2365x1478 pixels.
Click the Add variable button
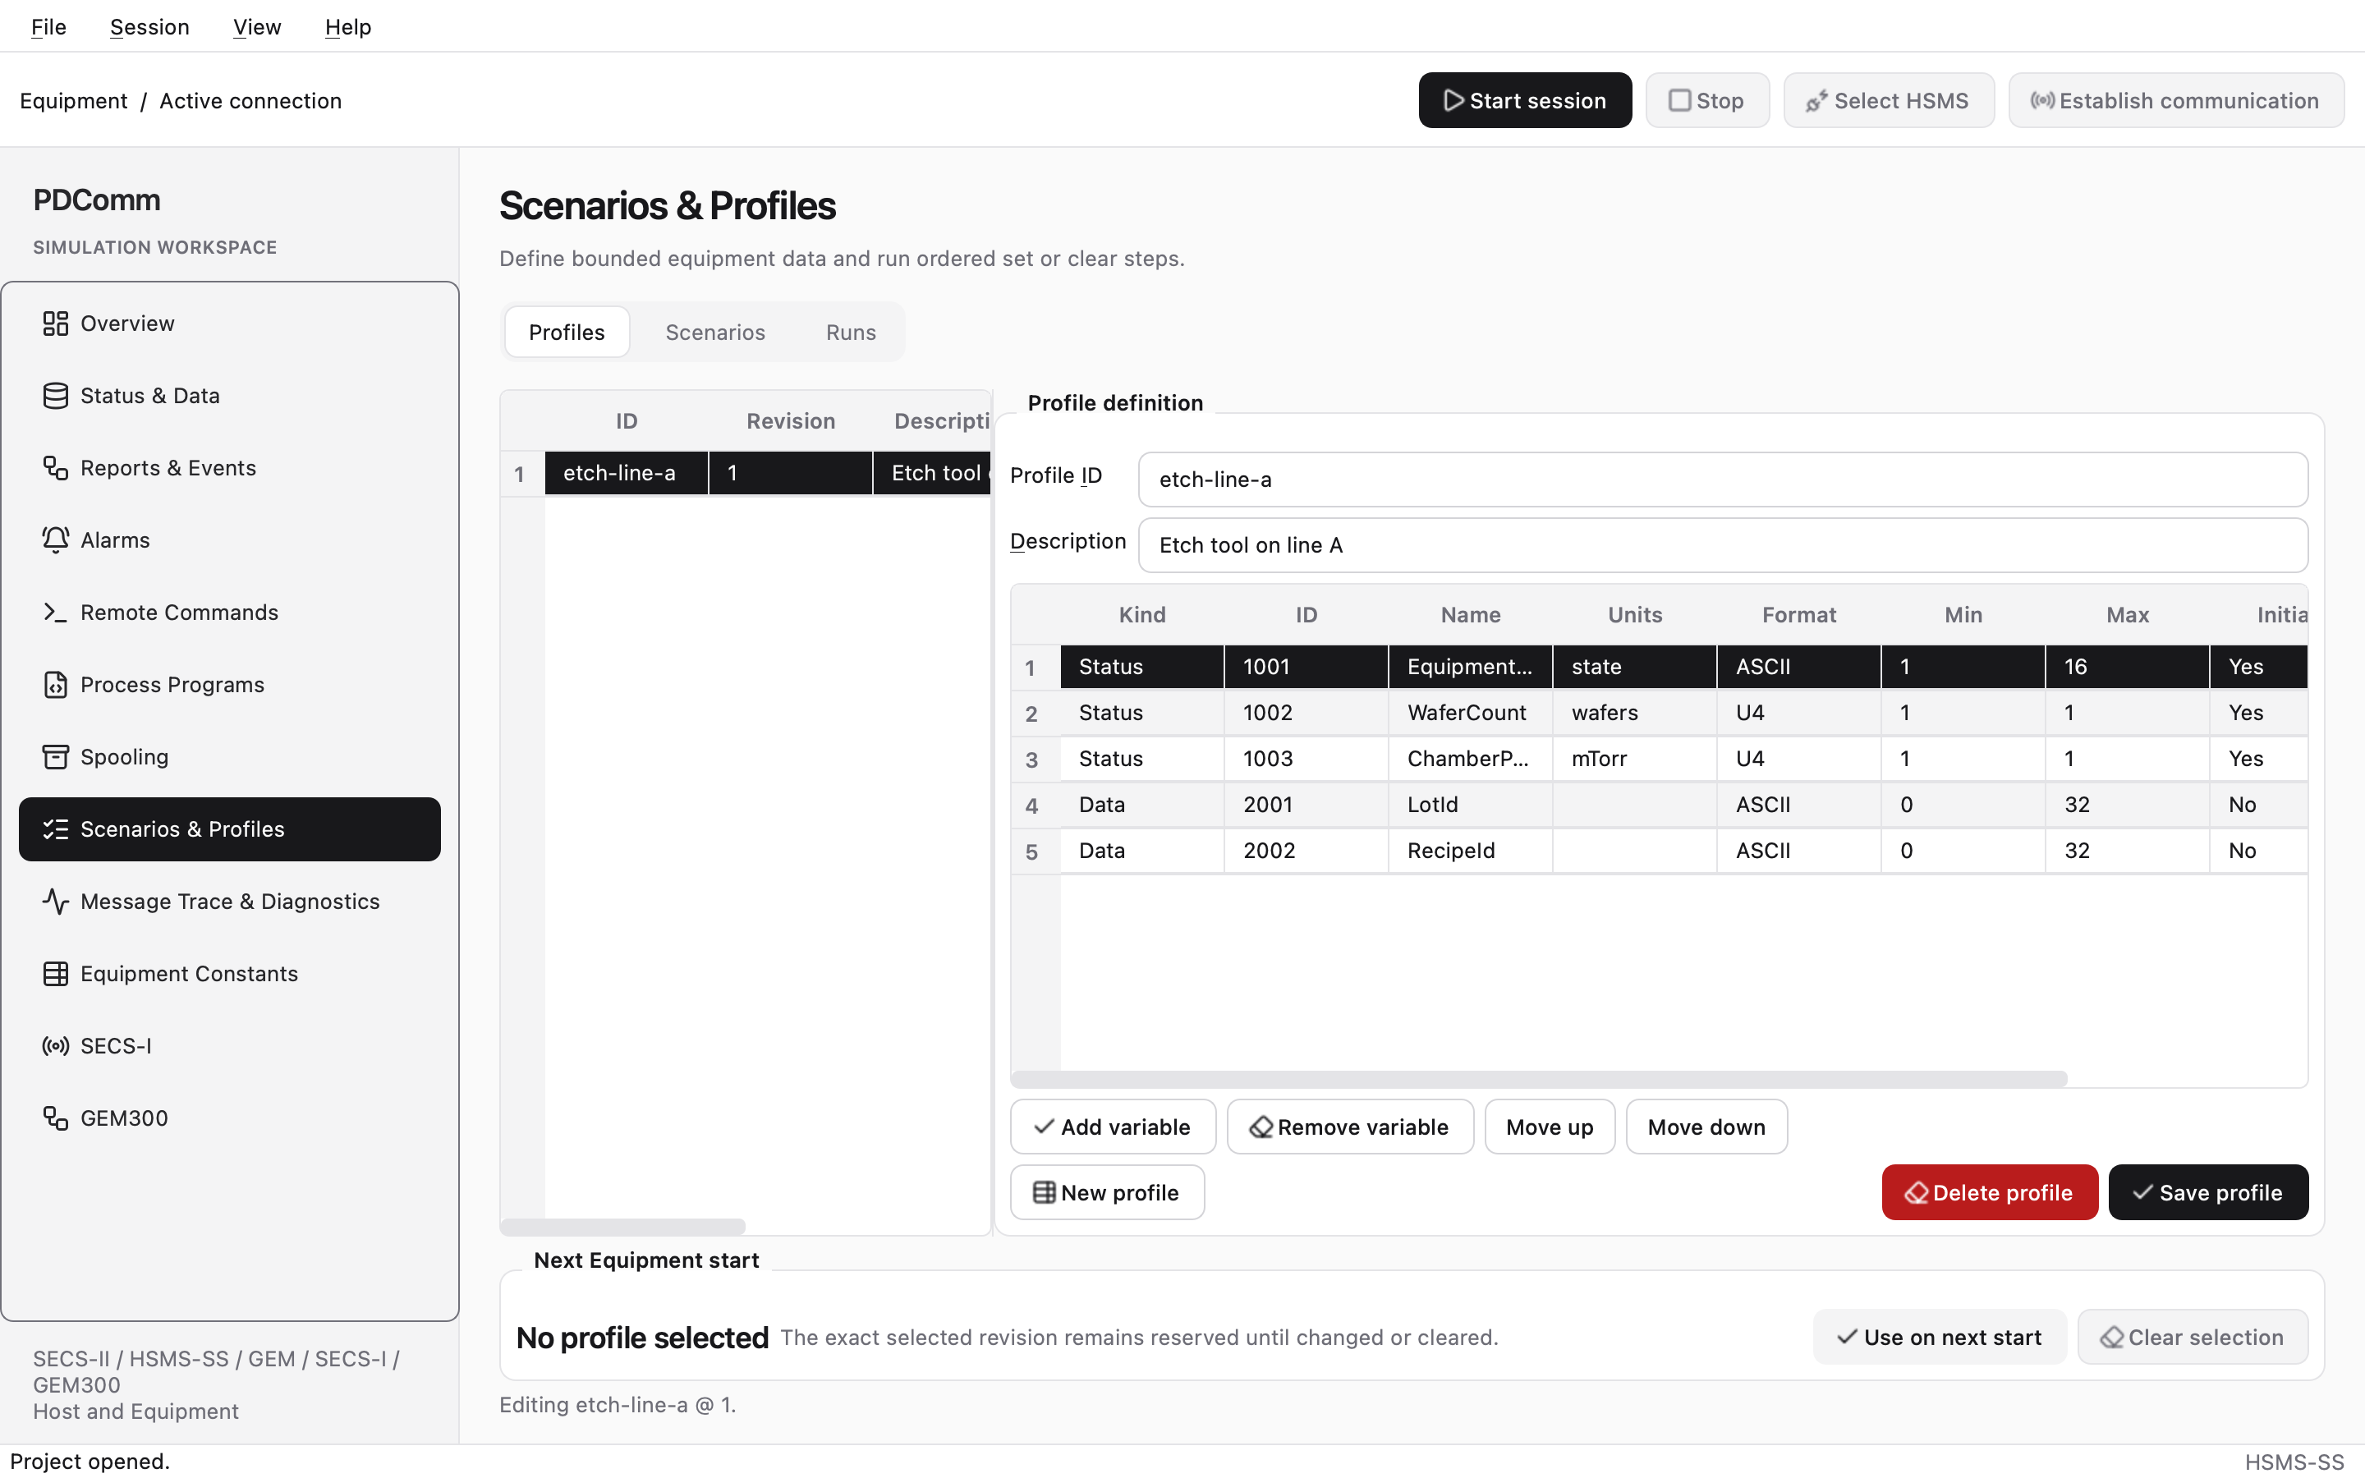coord(1114,1127)
